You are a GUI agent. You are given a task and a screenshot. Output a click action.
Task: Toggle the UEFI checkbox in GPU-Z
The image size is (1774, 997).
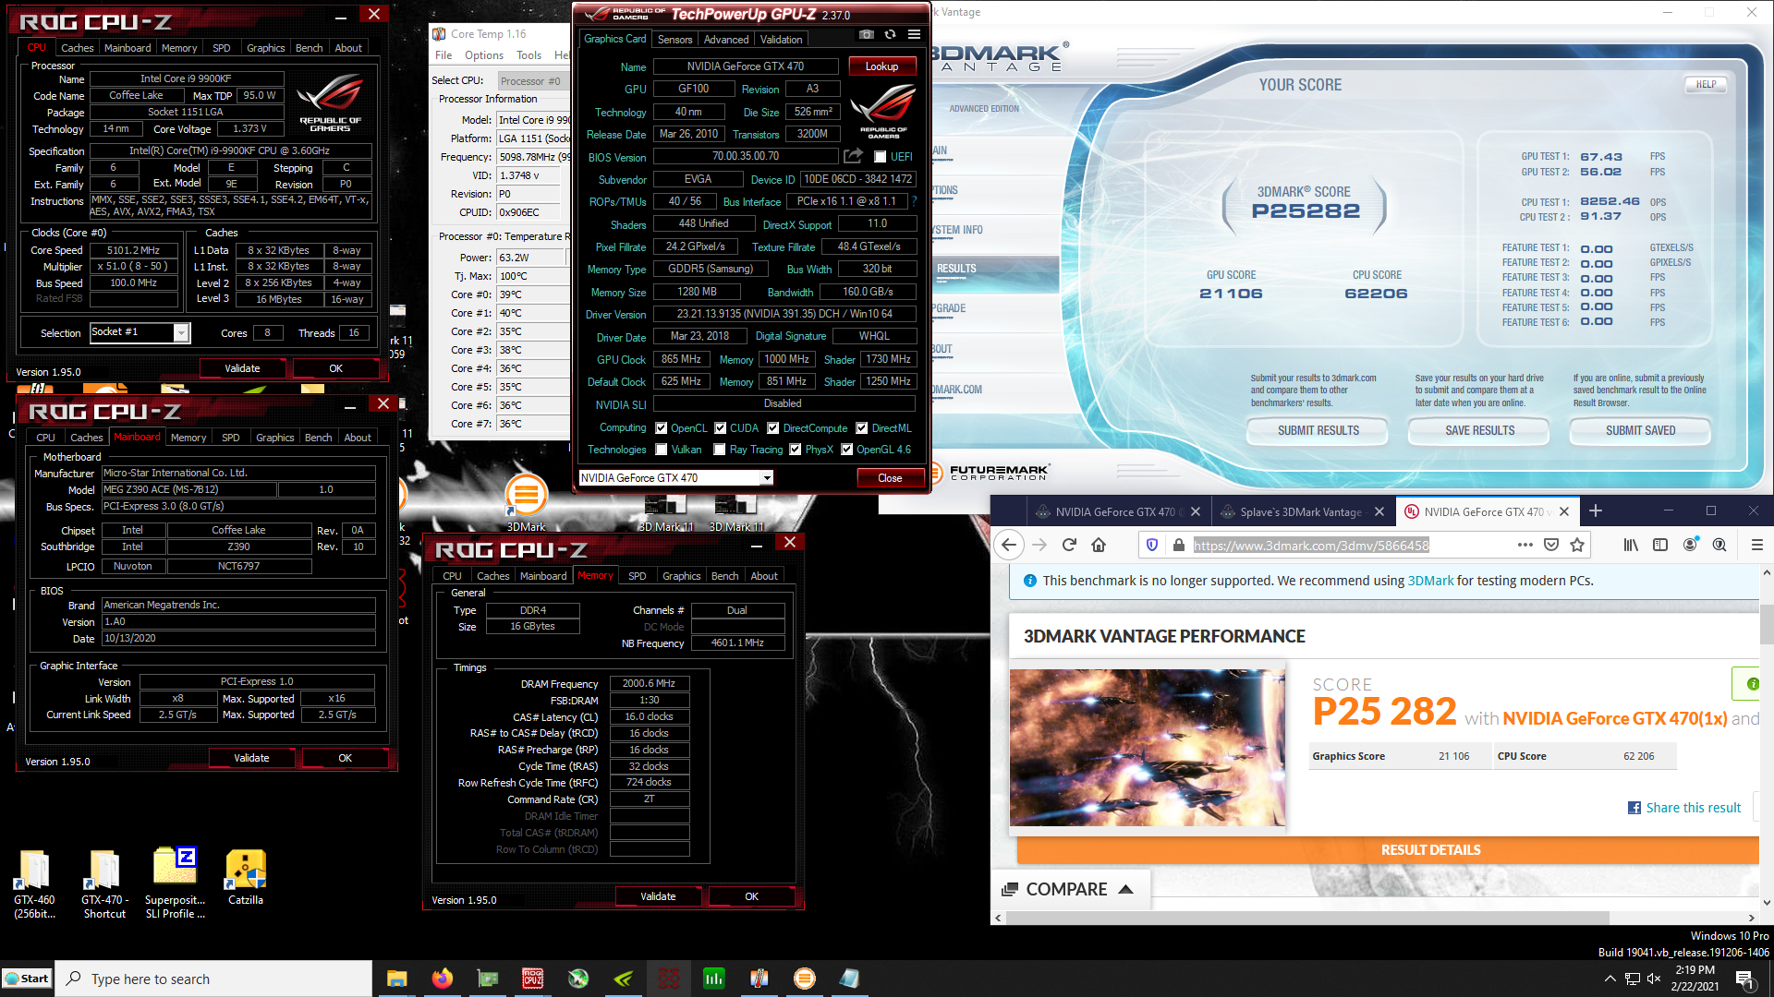881,157
